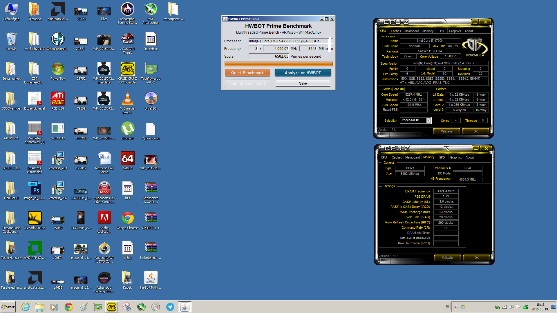The width and height of the screenshot is (557, 313).
Task: Select the SetLOD17 desktop icon
Action: pyautogui.click(x=58, y=131)
